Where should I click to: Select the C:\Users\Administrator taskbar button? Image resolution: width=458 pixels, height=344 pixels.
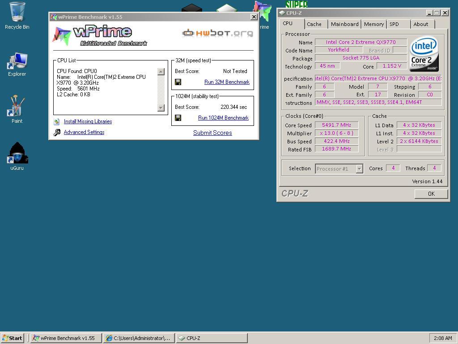coord(139,338)
